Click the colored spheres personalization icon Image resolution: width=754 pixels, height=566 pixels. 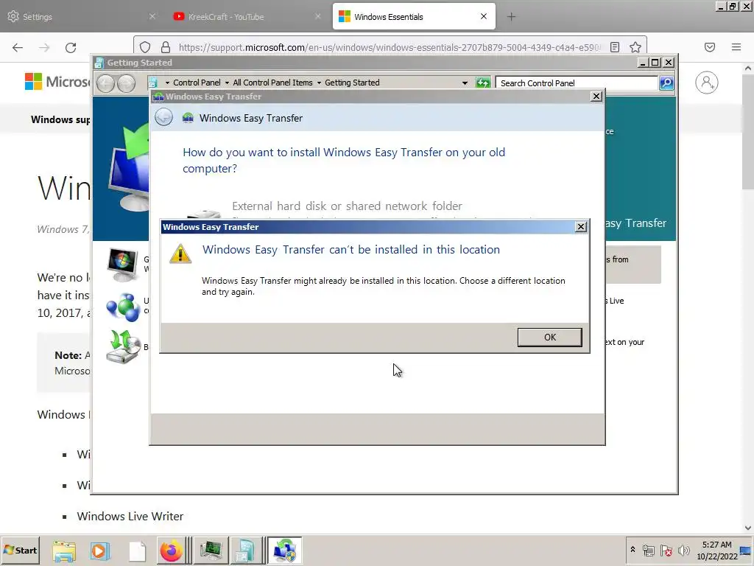[x=123, y=307]
